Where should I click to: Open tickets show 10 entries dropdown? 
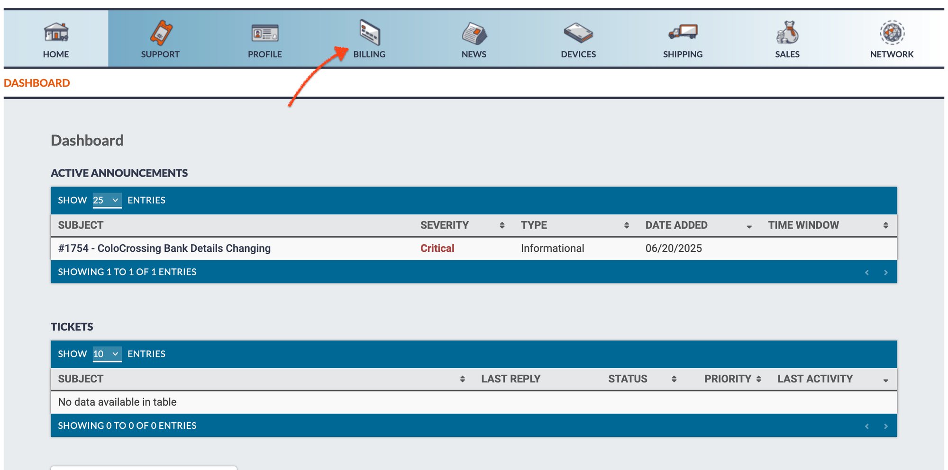(x=107, y=354)
